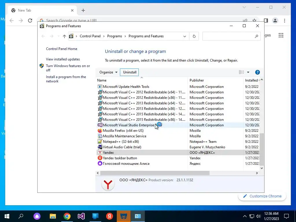Open the Google apps grid in Chrome
Image resolution: width=296 pixels, height=222 pixels.
coord(281,35)
